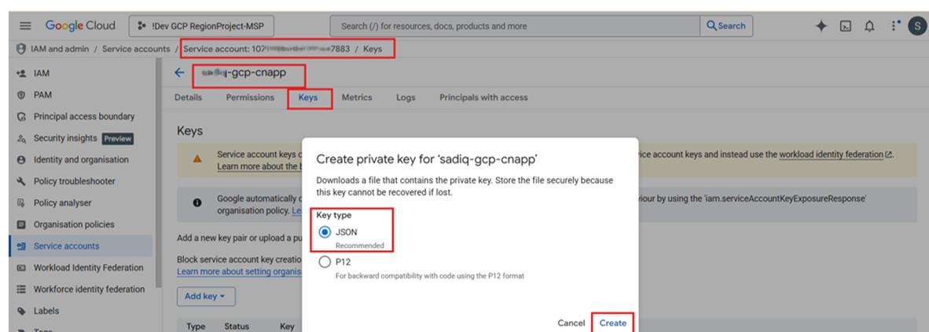
Task: Select the P12 key type
Action: coord(325,263)
